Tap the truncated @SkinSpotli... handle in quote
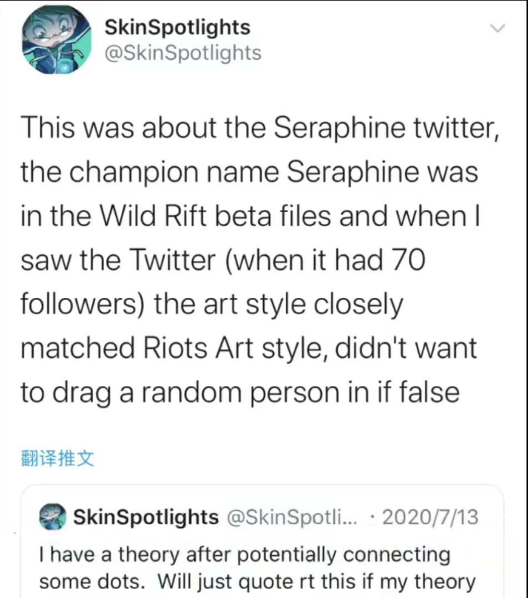Image resolution: width=528 pixels, height=598 pixels. click(x=292, y=517)
